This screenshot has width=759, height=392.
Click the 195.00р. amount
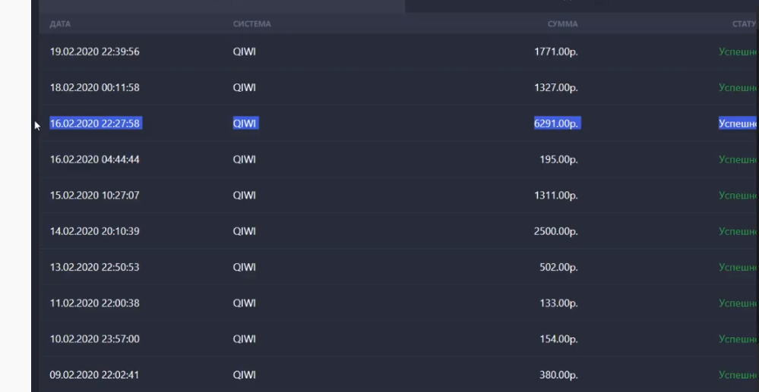(558, 160)
